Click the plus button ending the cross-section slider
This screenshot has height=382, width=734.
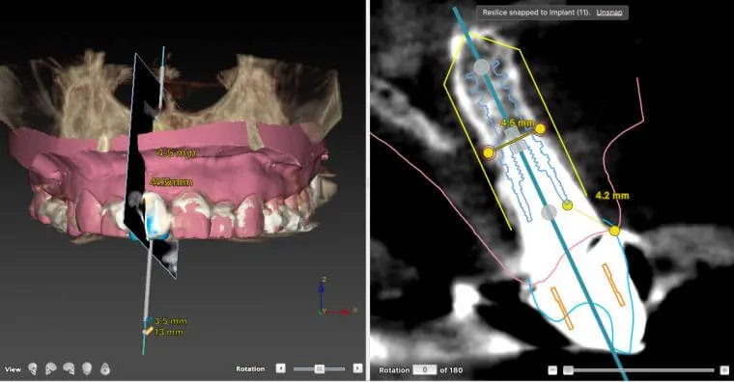pyautogui.click(x=724, y=370)
